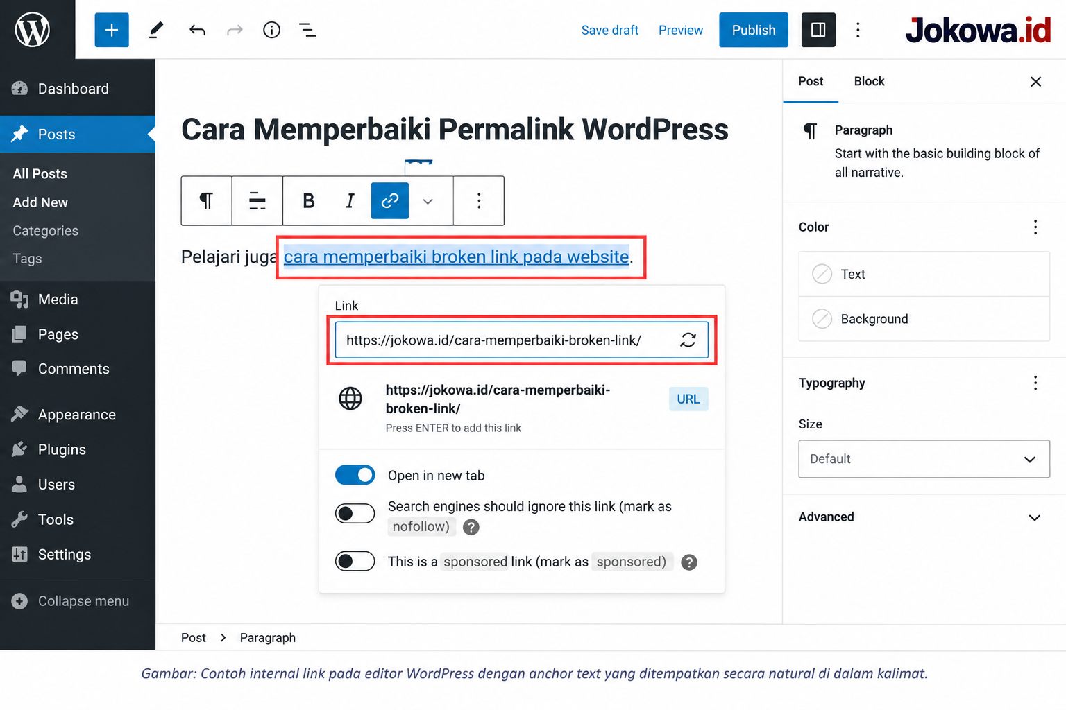Toggle the settings sidebar panel icon
This screenshot has height=710, width=1066.
818,30
